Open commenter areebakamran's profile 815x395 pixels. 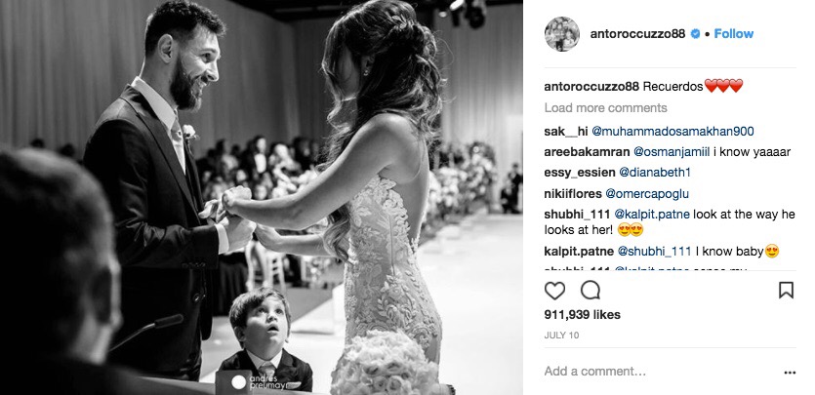pos(587,152)
